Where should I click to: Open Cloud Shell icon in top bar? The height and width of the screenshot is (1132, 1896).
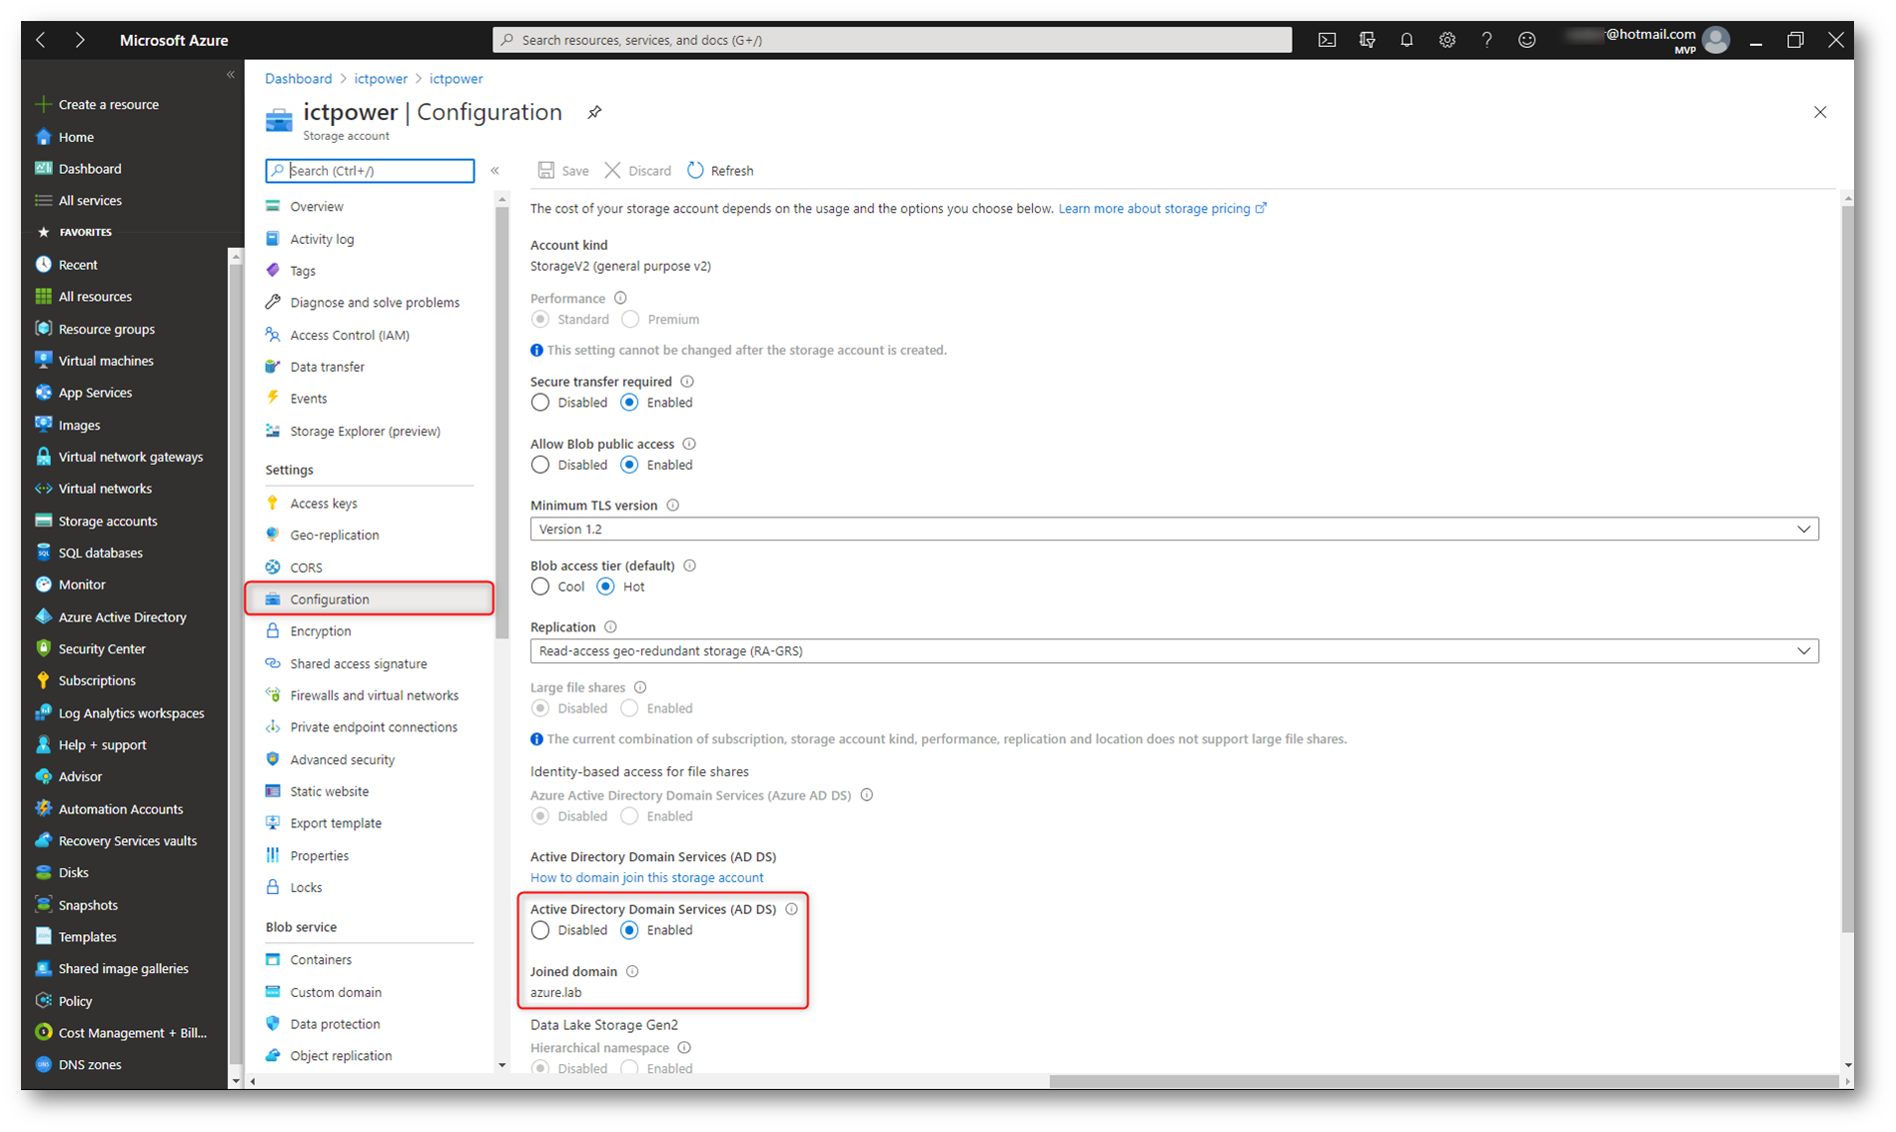click(x=1327, y=40)
